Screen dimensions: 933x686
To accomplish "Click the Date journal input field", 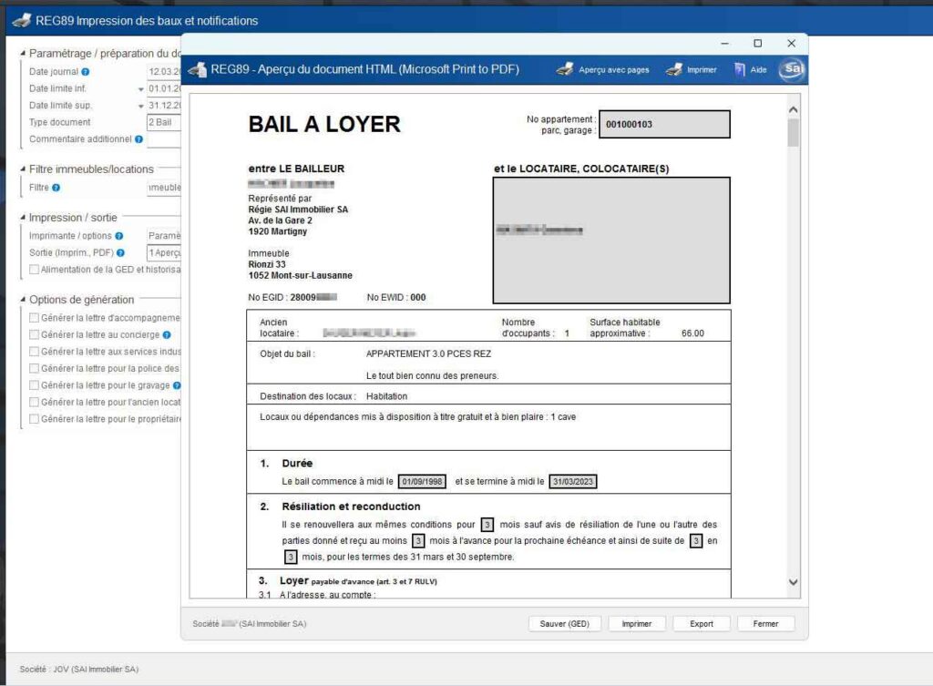I will (x=164, y=71).
